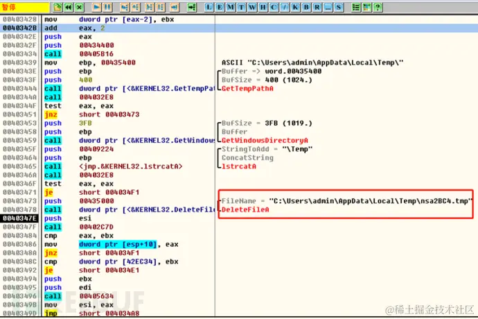Click the 'BufSize = 400 (1024.)' comment
The image size is (478, 319).
(x=267, y=80)
